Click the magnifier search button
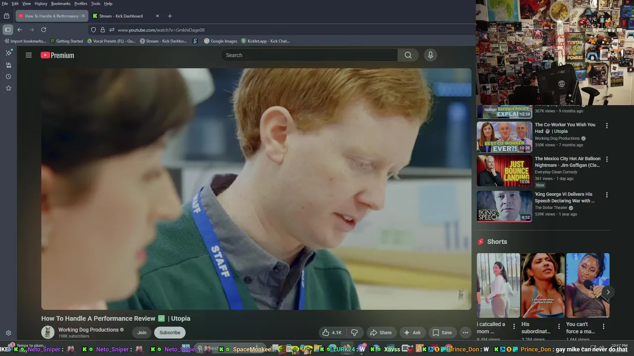This screenshot has height=356, width=634. coord(408,55)
